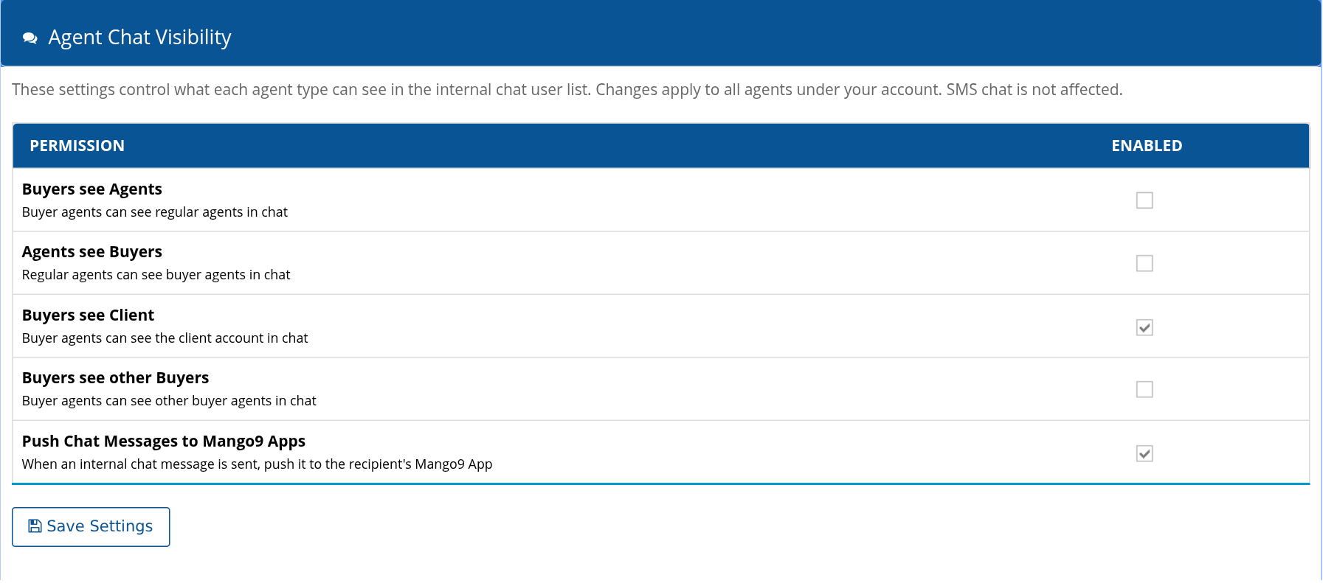Click 'Push Chat Messages to Mango9 Apps' title

(164, 441)
